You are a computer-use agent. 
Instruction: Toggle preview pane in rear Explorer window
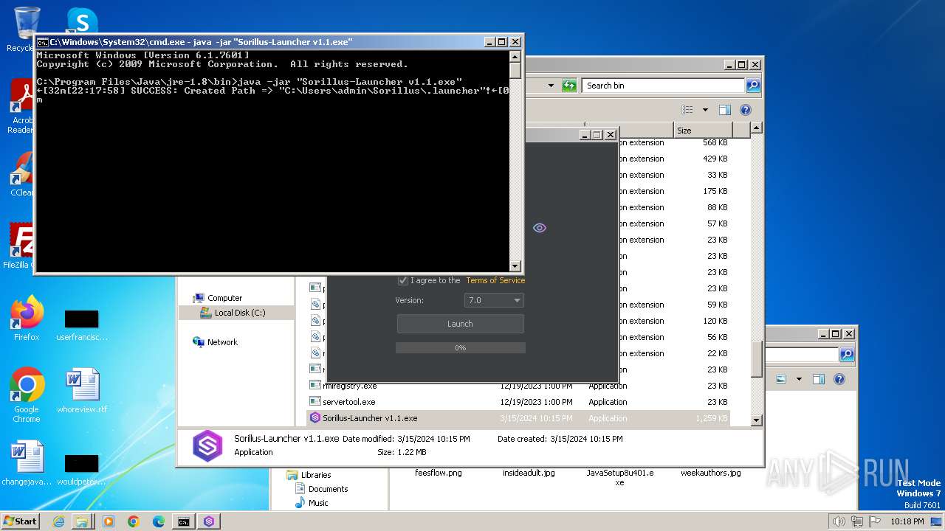coord(818,379)
